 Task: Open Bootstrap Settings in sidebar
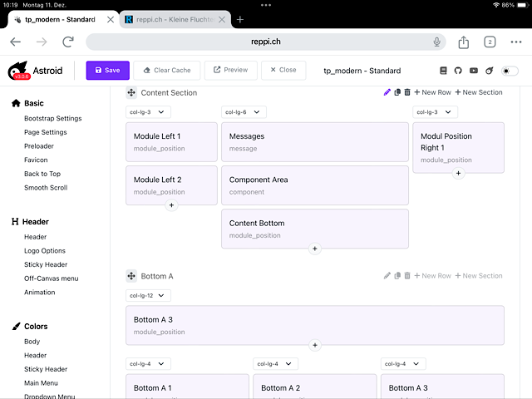pyautogui.click(x=53, y=118)
